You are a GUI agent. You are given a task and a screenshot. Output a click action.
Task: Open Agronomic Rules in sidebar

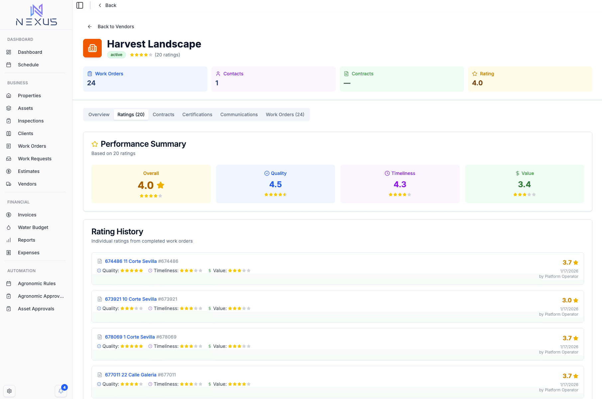coord(37,283)
